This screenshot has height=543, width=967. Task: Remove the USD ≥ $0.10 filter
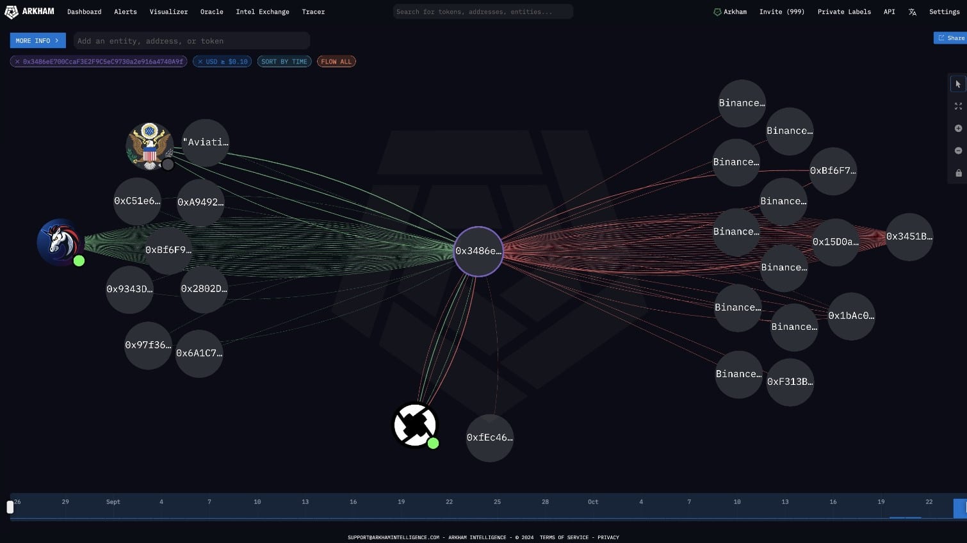click(x=200, y=62)
